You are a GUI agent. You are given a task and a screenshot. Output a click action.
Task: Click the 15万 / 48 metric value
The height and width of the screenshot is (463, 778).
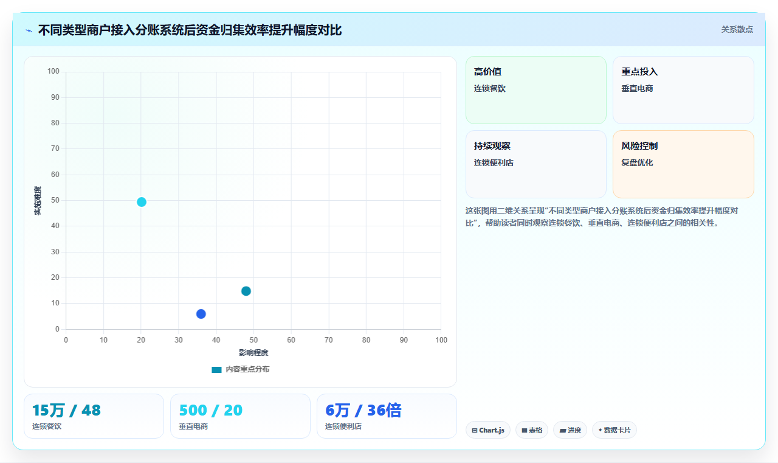(x=66, y=411)
